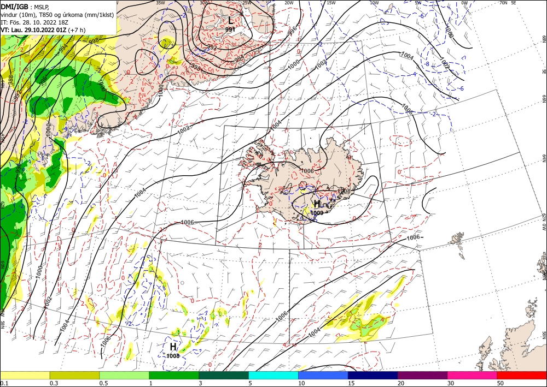
Task: Click the H symbol over southeast Iceland
Action: [x=317, y=204]
